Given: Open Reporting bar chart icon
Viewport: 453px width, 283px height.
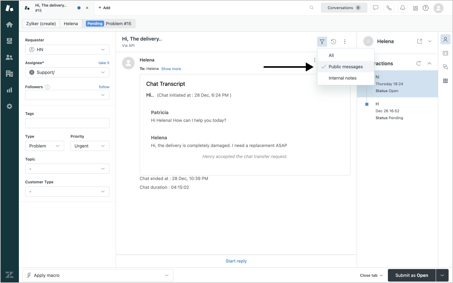Looking at the screenshot, I should (x=9, y=90).
